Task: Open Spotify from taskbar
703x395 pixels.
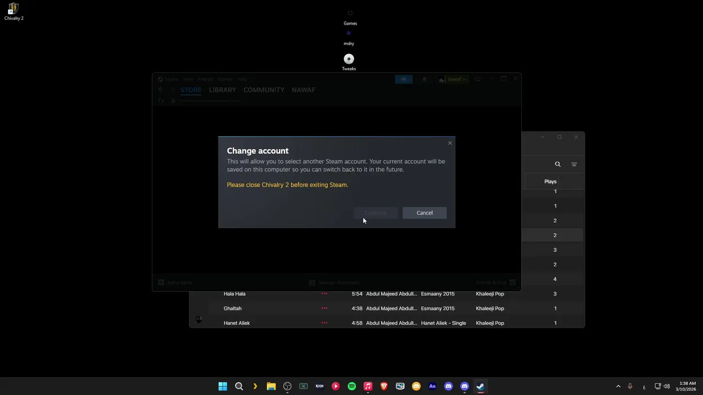Action: click(x=351, y=386)
